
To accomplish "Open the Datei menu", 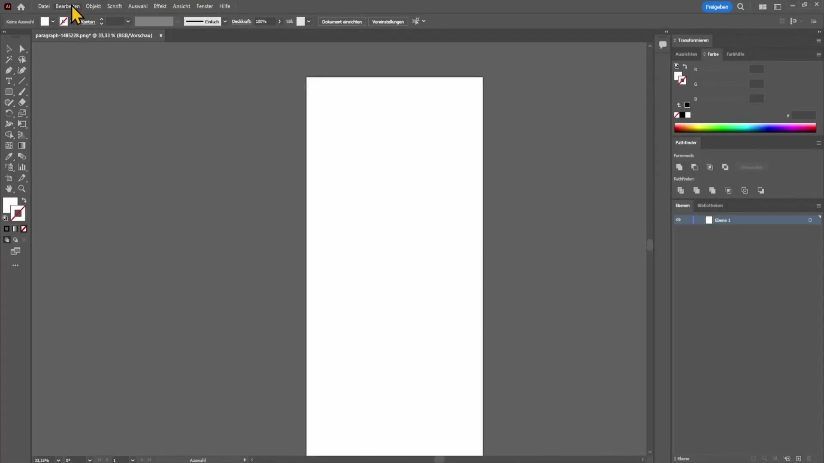I will [x=44, y=6].
